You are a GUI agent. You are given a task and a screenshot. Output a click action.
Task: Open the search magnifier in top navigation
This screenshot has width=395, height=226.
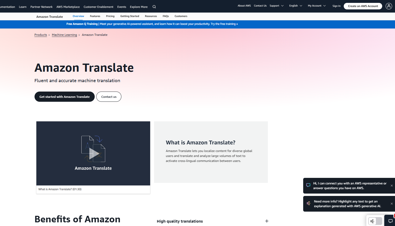point(154,7)
